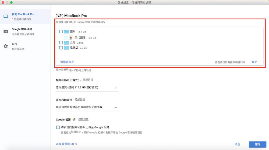This screenshot has height=150, width=269.
Task: Open the USB 裝置與 SD 卡 link
Action: pos(66,144)
